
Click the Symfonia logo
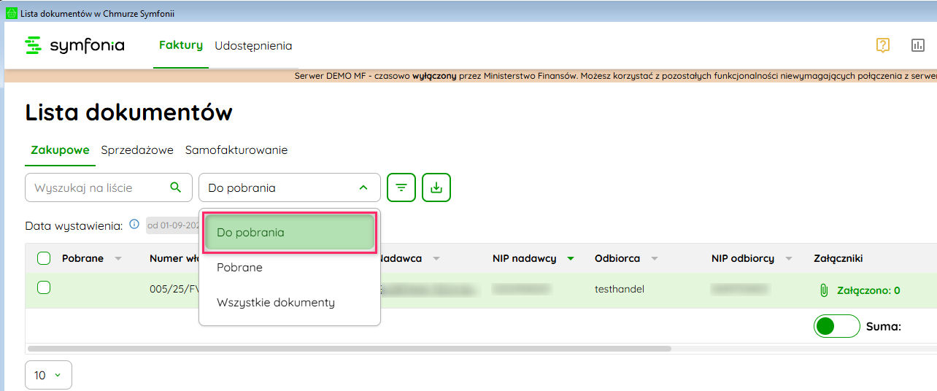[x=74, y=45]
